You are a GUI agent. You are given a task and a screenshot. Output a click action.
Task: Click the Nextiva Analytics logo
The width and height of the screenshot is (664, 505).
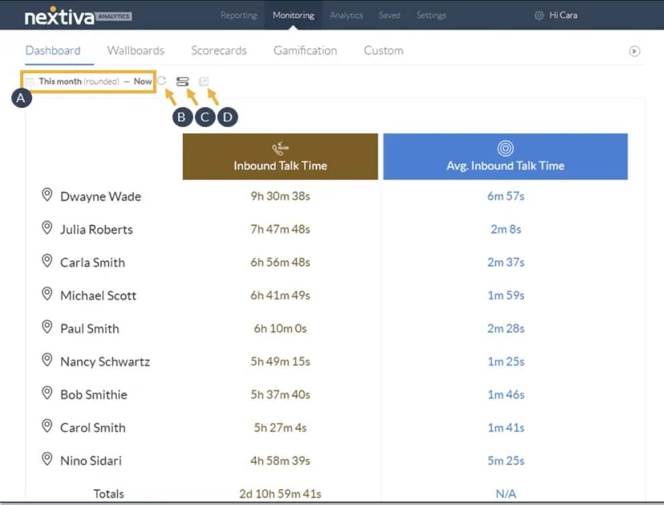pos(78,16)
